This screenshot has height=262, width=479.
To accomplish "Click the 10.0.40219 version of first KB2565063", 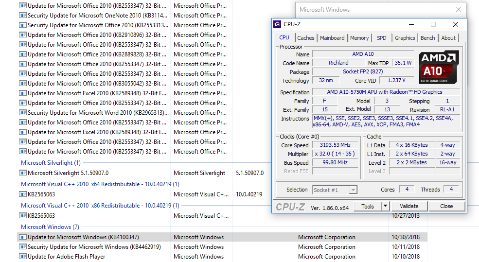I will (249, 194).
